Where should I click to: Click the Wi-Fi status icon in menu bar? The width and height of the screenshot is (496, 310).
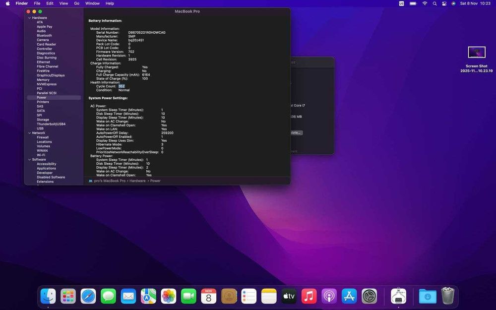pos(425,3)
